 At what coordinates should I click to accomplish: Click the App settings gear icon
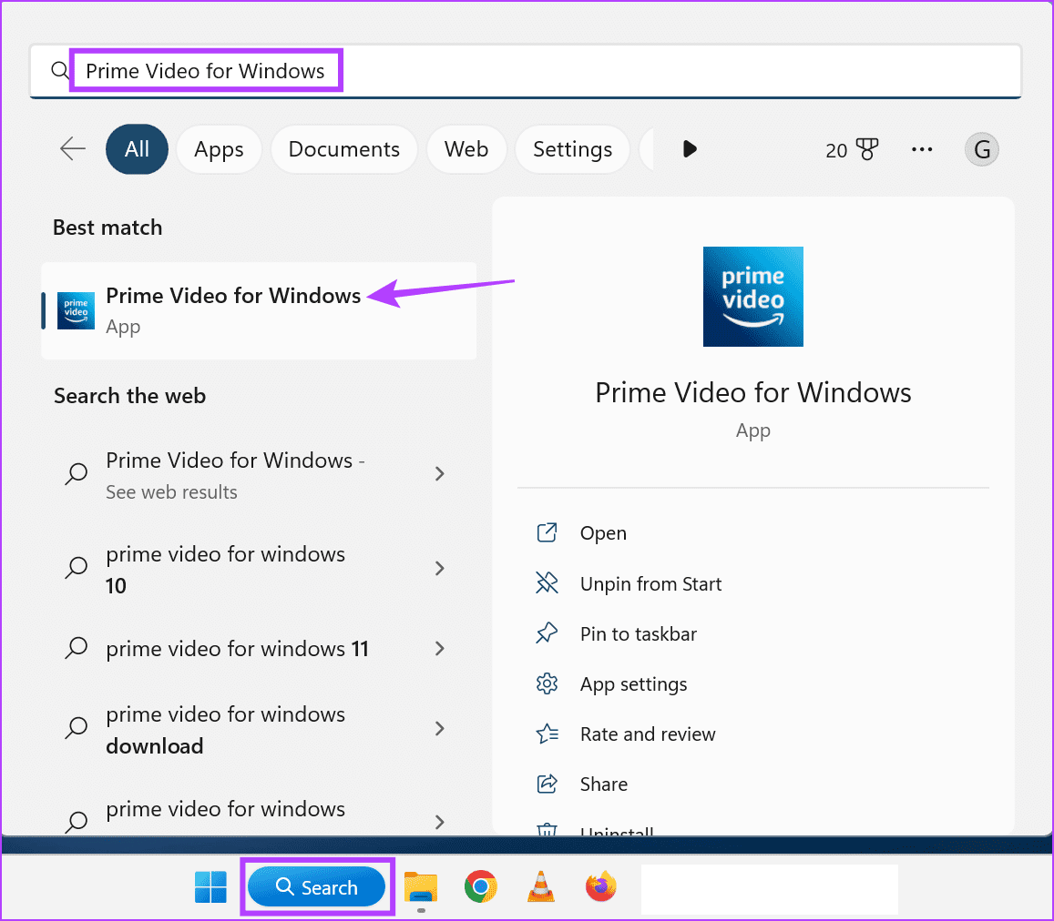coord(547,683)
